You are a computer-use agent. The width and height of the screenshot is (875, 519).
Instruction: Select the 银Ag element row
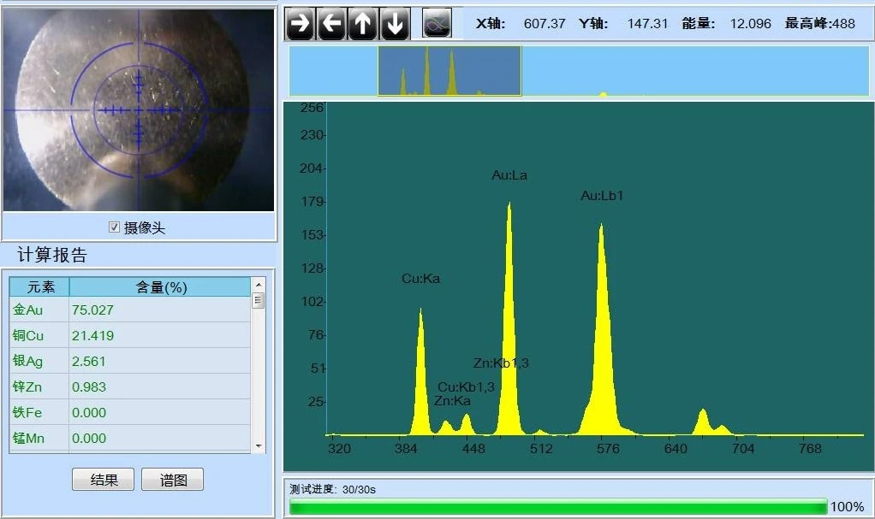[128, 361]
